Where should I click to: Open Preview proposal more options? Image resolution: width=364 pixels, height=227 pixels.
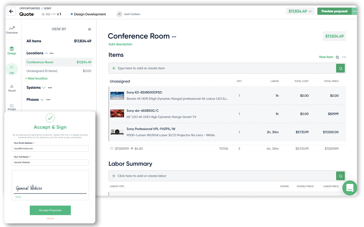click(x=355, y=11)
